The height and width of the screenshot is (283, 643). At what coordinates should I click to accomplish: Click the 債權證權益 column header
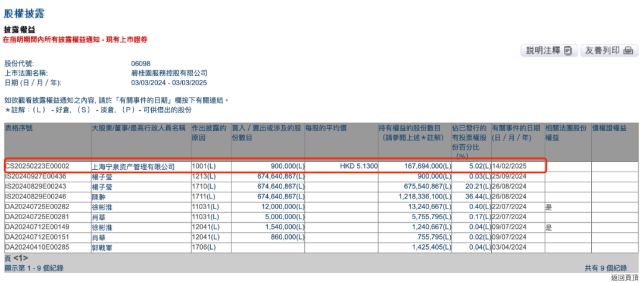[610, 128]
